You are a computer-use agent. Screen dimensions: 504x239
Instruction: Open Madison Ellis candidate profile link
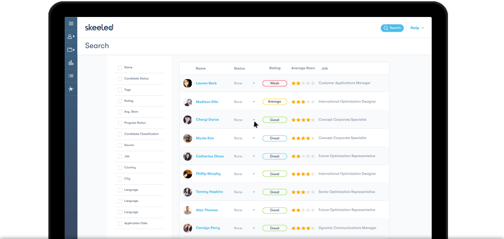(x=207, y=102)
